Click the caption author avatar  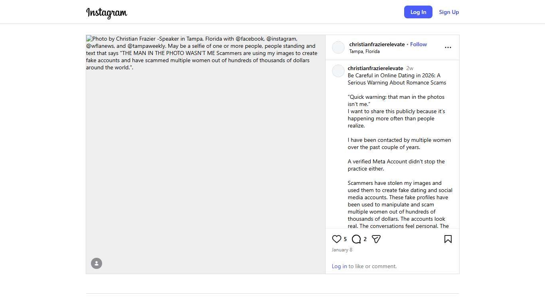point(338,71)
